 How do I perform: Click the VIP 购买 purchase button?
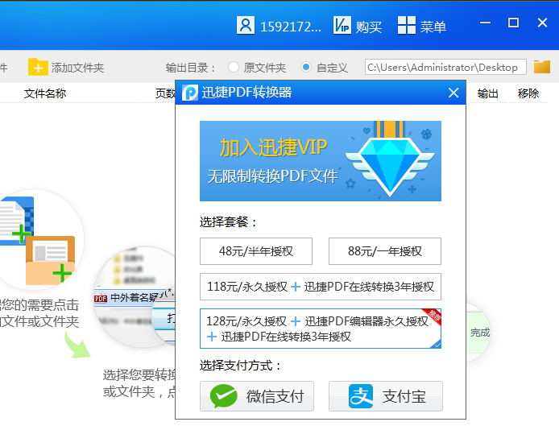pos(358,26)
